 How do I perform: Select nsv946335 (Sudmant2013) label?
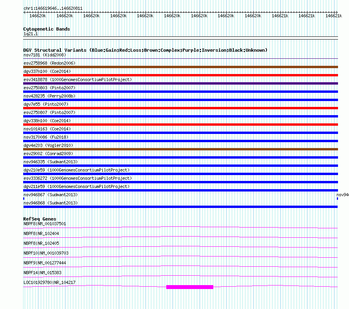(x=51, y=162)
